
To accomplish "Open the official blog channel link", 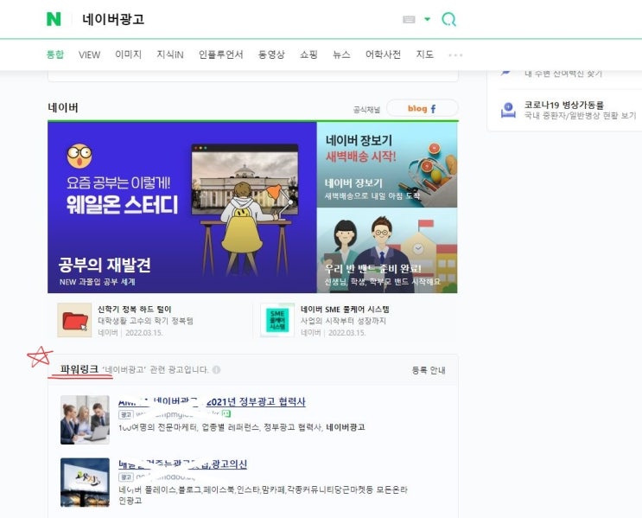I will [417, 109].
